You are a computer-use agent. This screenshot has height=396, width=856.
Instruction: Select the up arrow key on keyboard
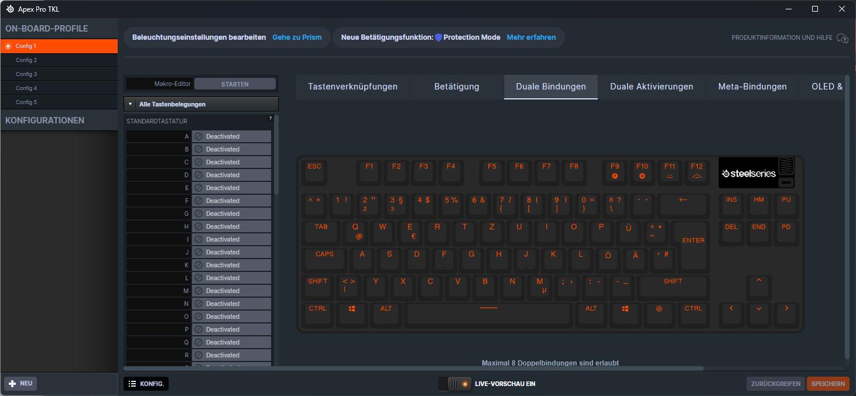coord(759,285)
